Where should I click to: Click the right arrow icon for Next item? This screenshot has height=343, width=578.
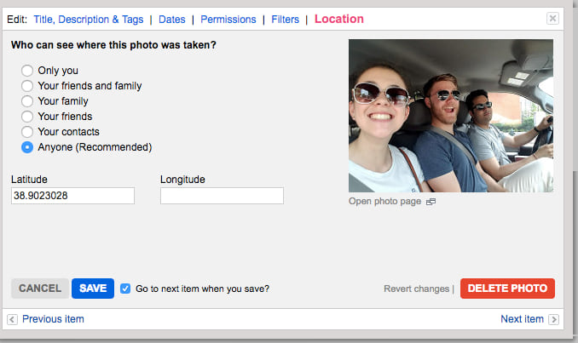pos(553,319)
